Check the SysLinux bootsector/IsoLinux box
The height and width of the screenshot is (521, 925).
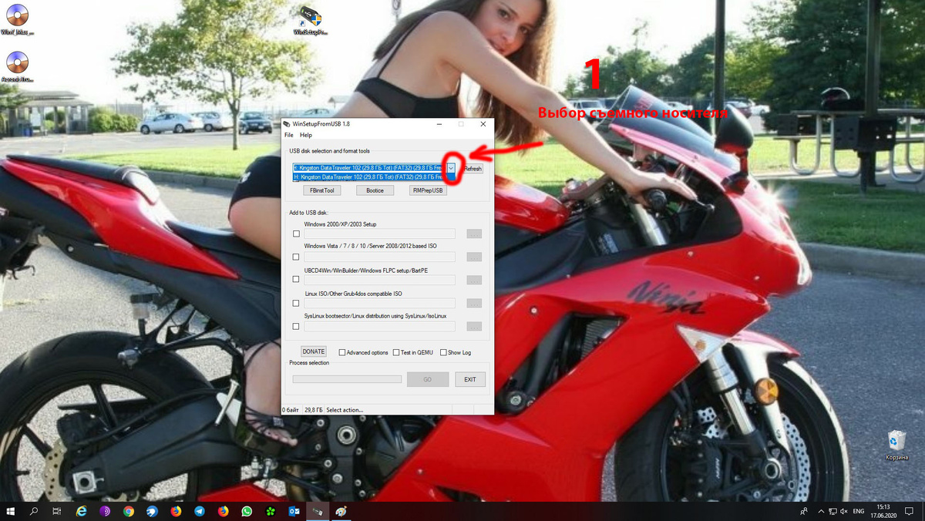(x=296, y=326)
